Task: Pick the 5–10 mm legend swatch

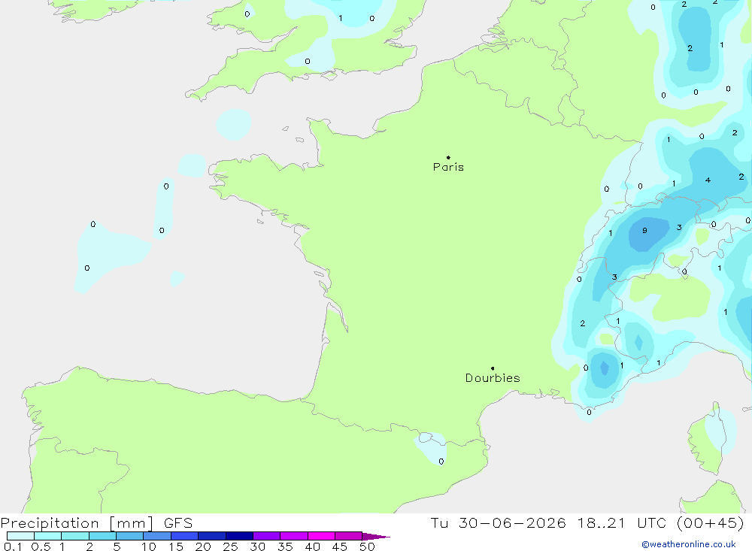Action: [129, 536]
